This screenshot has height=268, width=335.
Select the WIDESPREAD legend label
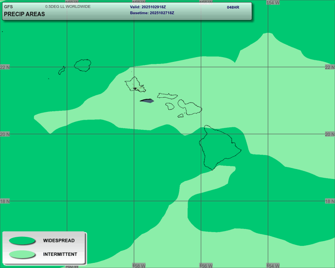[59, 240]
